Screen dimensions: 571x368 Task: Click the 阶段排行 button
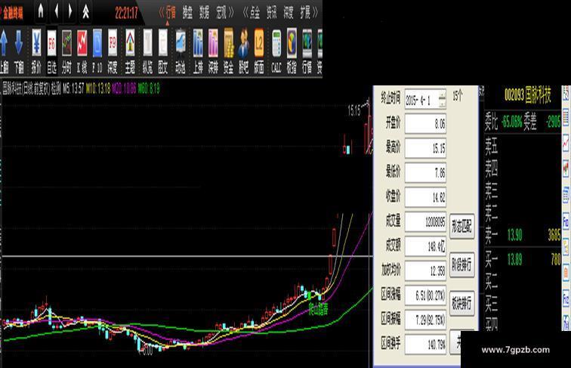pos(461,264)
